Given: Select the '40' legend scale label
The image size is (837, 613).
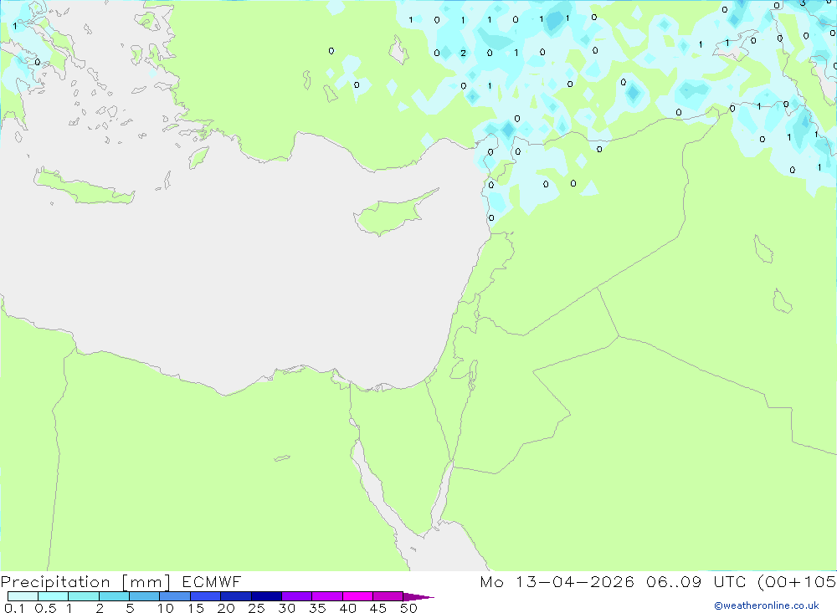Looking at the screenshot, I should pos(348,608).
